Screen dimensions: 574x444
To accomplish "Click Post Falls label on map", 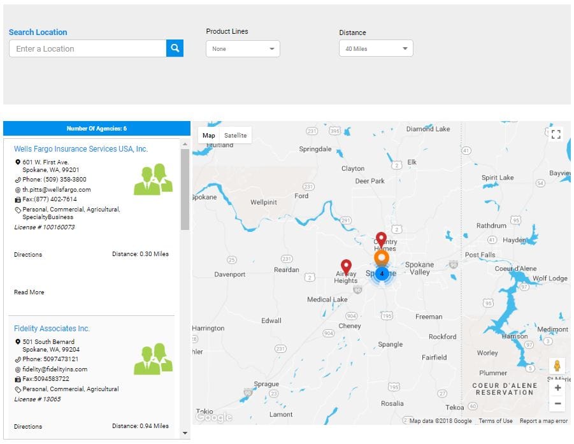I will (x=480, y=255).
